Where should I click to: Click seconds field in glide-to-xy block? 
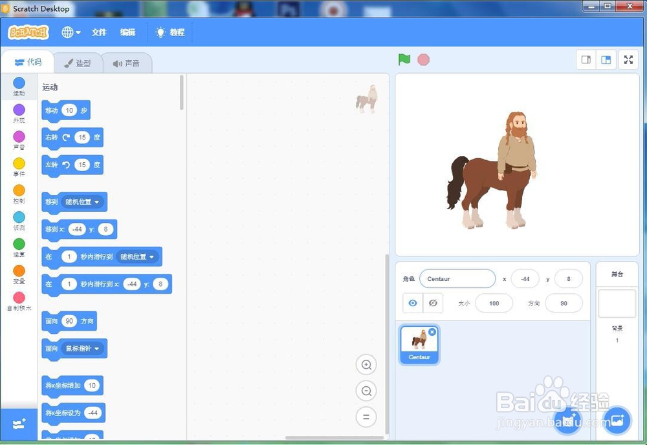[x=69, y=284]
